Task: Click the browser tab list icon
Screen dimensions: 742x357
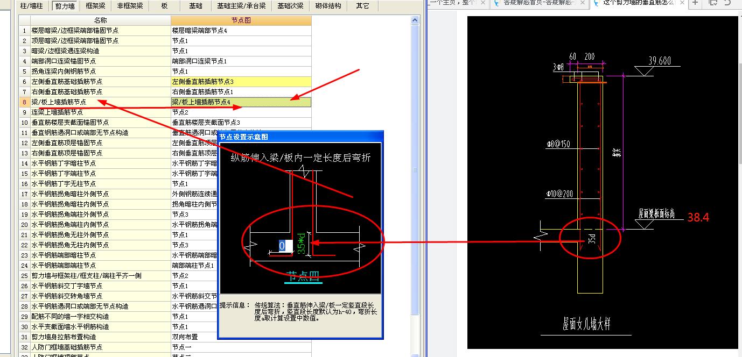Action: pos(713,3)
